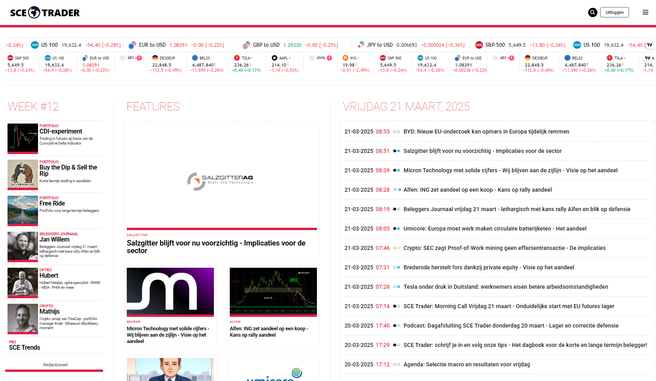Open Salzgitter feature article headline

coord(216,247)
